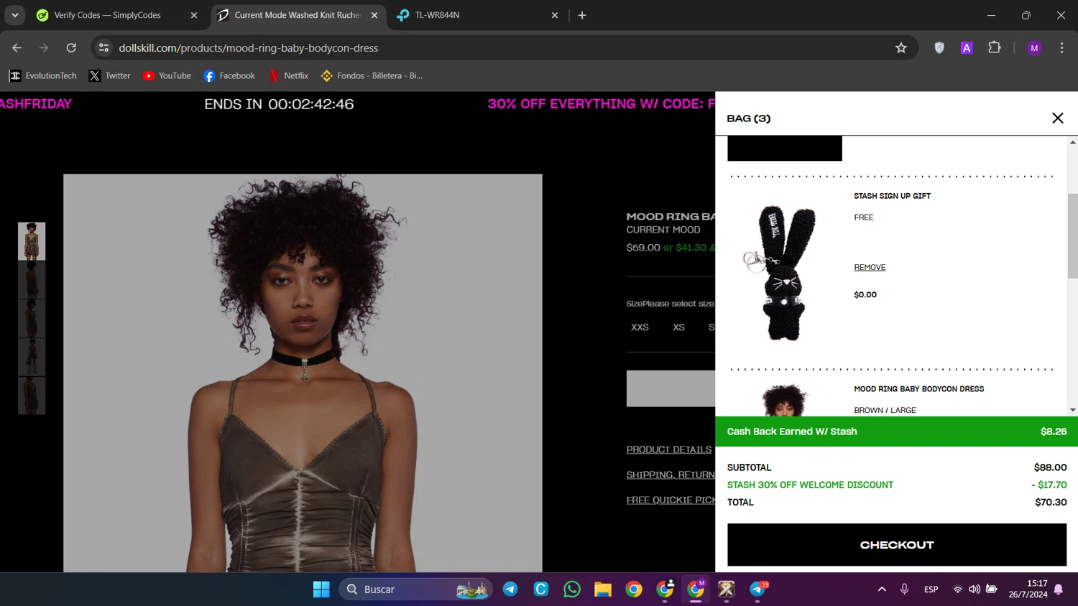Open microphone tray icon
The width and height of the screenshot is (1078, 606).
904,589
